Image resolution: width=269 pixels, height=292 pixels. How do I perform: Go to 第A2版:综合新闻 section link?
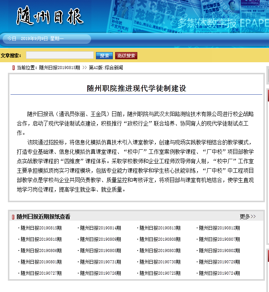click(x=106, y=68)
